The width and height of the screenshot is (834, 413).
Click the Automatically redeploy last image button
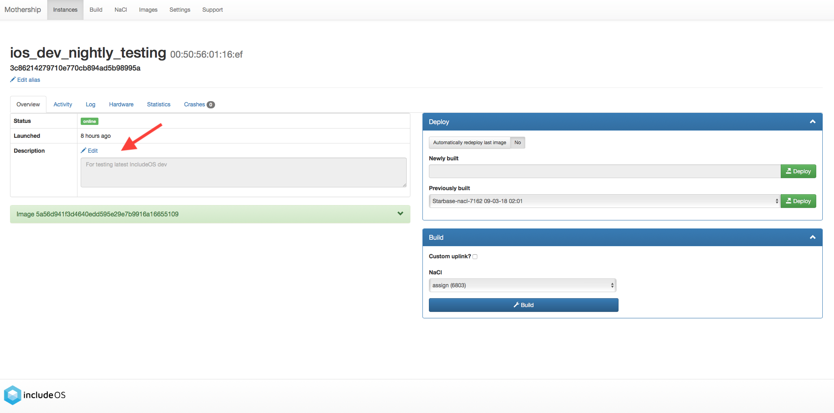coord(470,143)
